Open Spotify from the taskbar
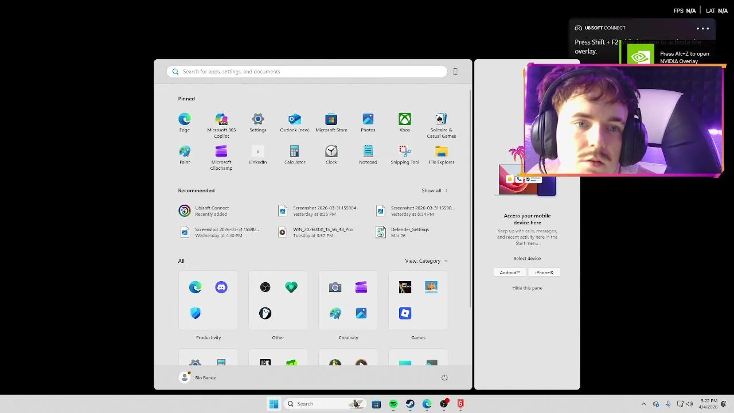 point(393,404)
